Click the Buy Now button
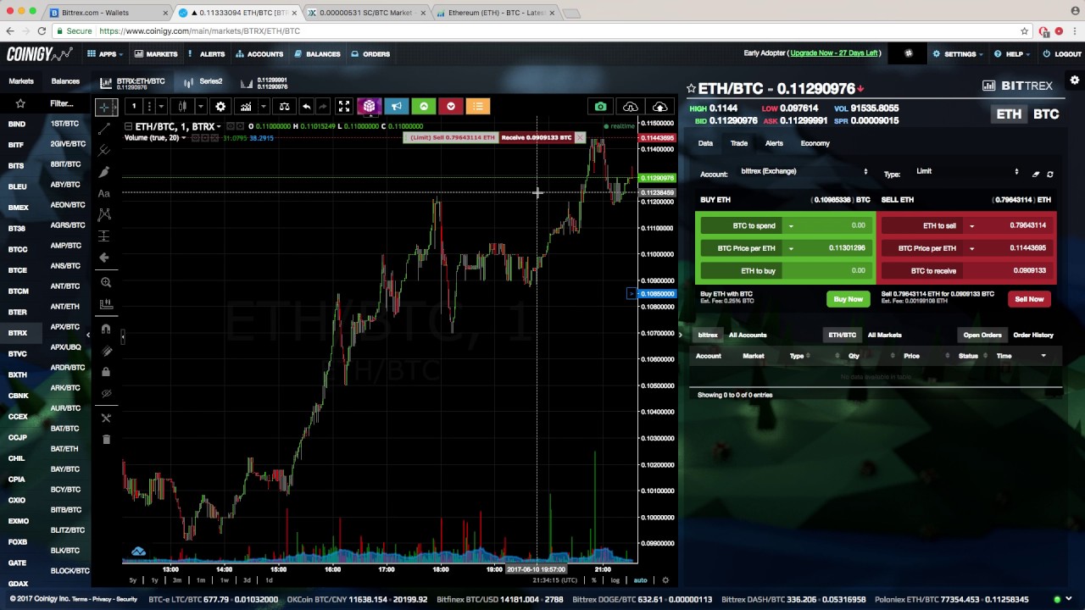Image resolution: width=1085 pixels, height=610 pixels. tap(848, 299)
